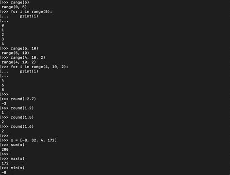Image resolution: width=230 pixels, height=175 pixels.
Task: Click the round(1.6) command
Action: [x=22, y=126]
